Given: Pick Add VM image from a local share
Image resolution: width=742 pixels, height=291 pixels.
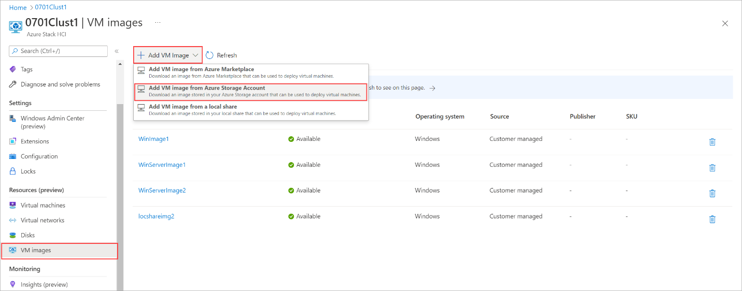Looking at the screenshot, I should click(193, 107).
